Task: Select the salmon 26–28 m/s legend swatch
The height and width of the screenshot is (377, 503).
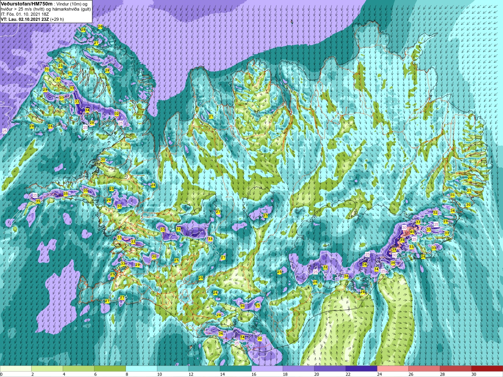Action: click(x=424, y=369)
